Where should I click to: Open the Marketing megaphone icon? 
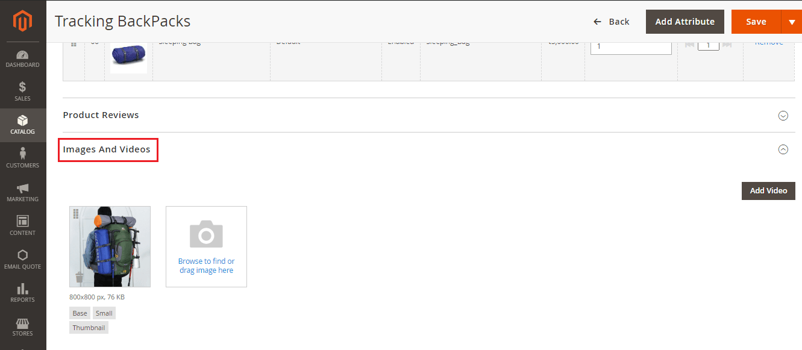[x=23, y=188]
